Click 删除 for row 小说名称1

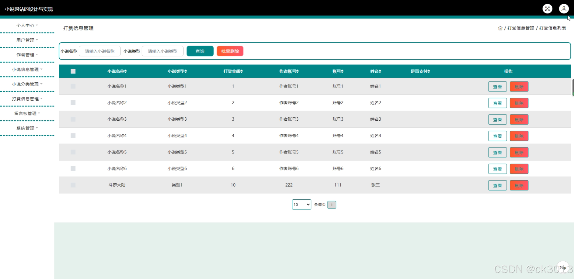[519, 87]
